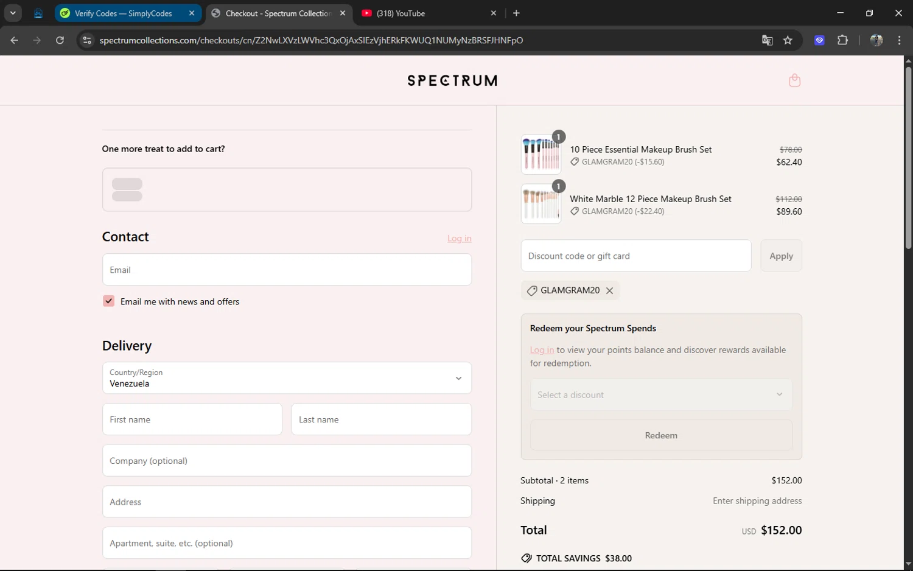Focus the Apartment, suite field
This screenshot has height=571, width=913.
287,543
